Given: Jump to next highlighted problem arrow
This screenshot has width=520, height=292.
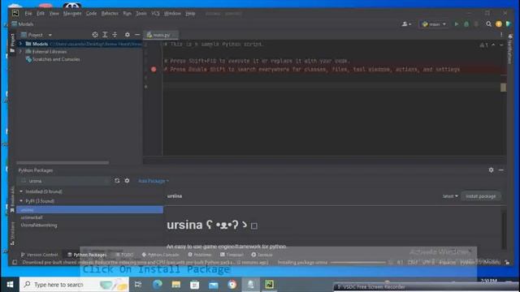Looking at the screenshot, I should 501,45.
